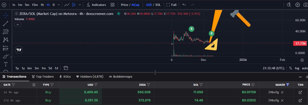Open the date calendar filter icon

34,84
